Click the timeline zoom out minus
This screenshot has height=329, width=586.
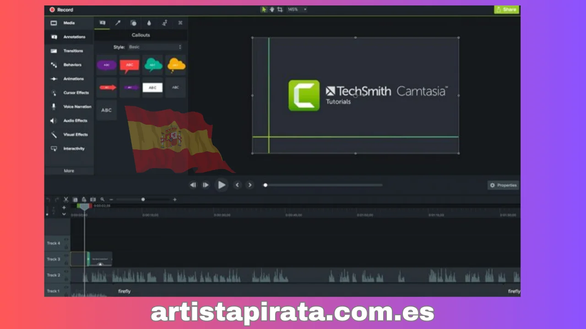coord(111,200)
